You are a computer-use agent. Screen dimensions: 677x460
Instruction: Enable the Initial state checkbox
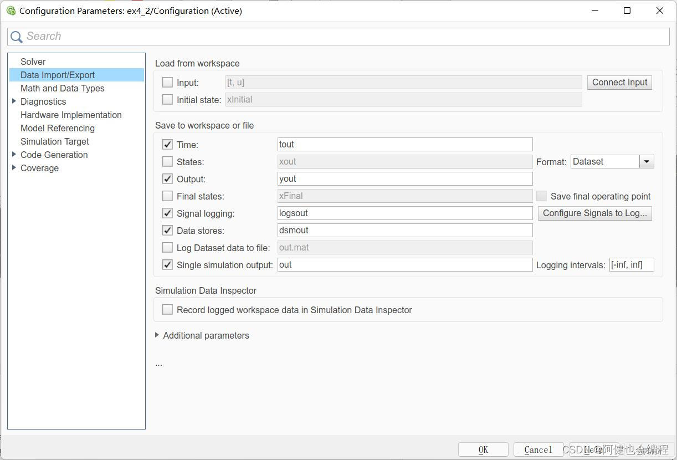(167, 100)
